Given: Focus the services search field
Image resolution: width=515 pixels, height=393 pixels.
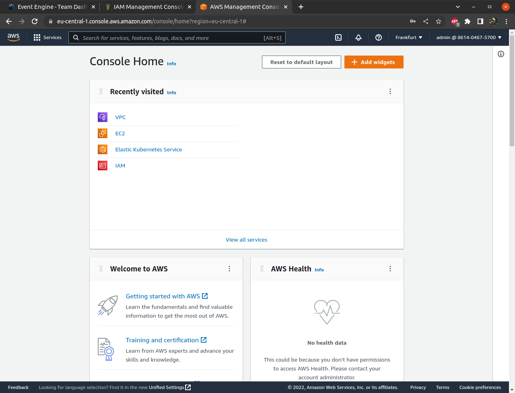Looking at the screenshot, I should (177, 37).
